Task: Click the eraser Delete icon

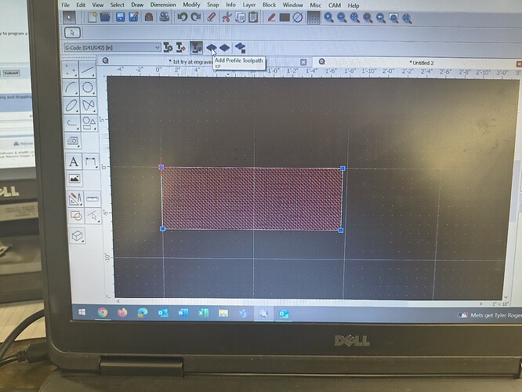Action: coord(212,17)
